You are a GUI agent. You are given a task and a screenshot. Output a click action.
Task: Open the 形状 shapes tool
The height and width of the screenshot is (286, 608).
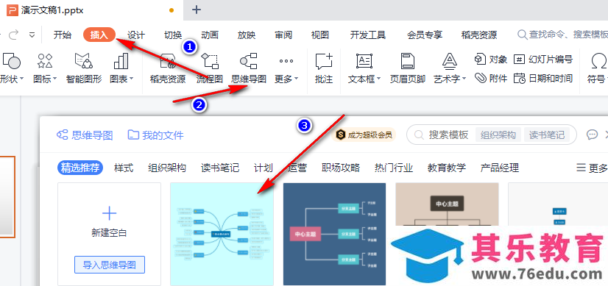tap(12, 68)
